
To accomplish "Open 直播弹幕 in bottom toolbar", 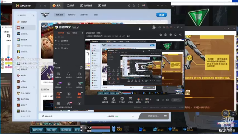I will point(105,100).
